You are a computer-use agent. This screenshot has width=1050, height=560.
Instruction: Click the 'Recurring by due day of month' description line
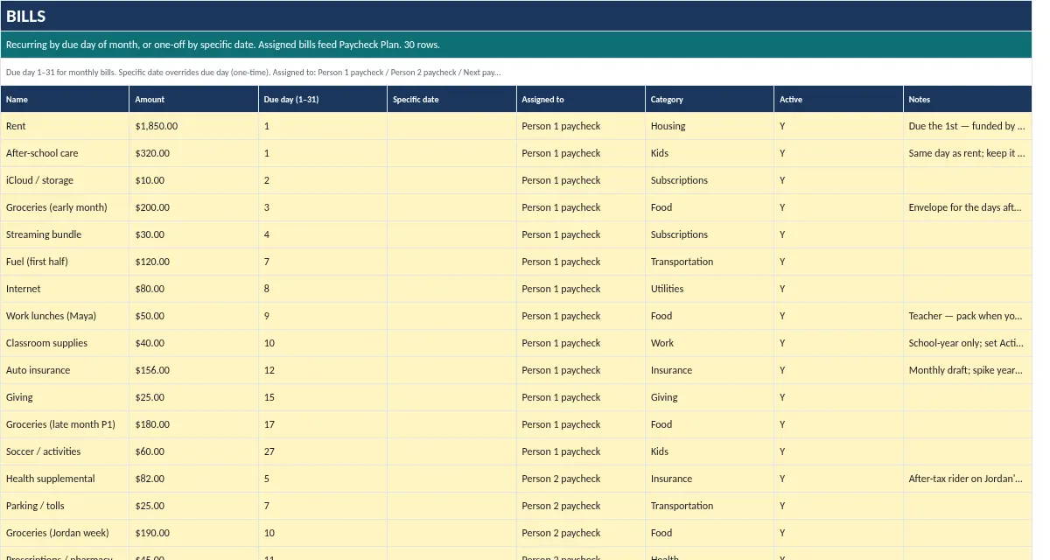click(x=516, y=45)
